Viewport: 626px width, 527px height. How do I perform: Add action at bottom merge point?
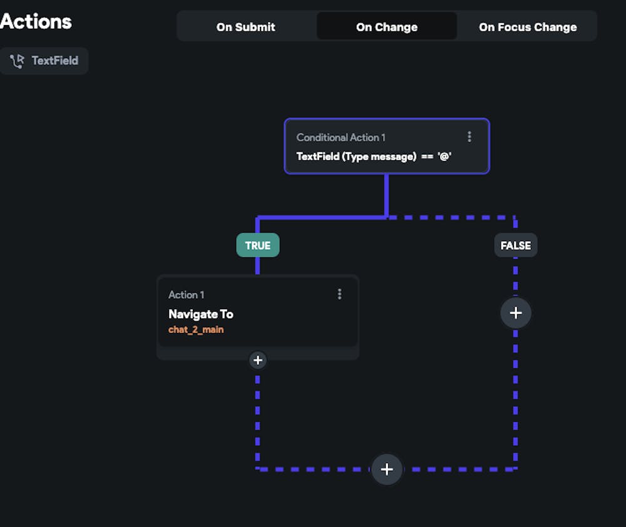coord(387,469)
